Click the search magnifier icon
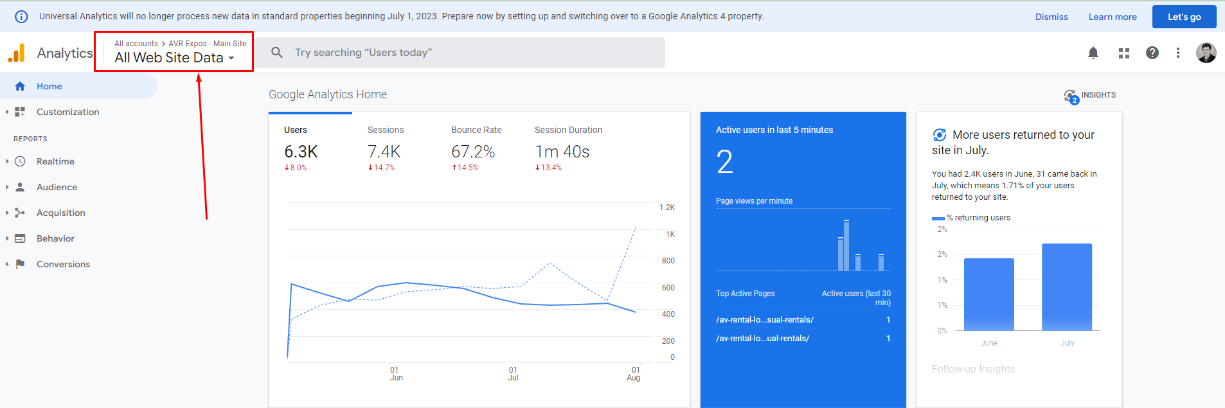 [277, 53]
